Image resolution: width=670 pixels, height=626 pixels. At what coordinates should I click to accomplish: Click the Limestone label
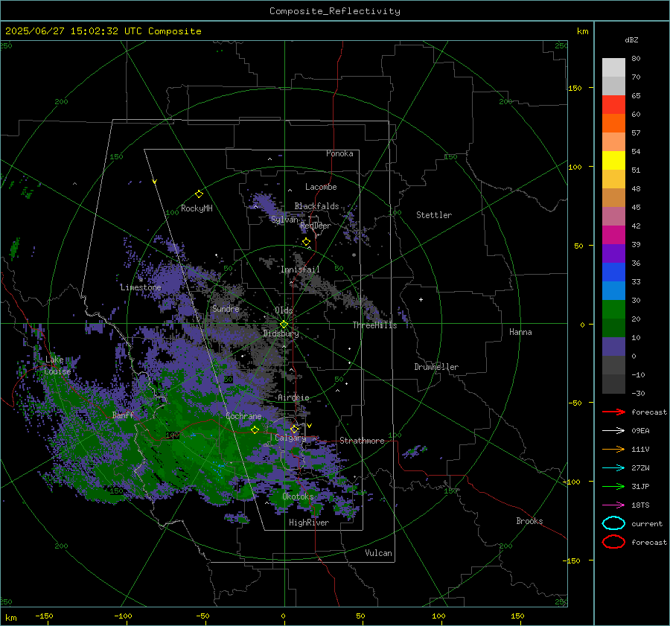141,287
